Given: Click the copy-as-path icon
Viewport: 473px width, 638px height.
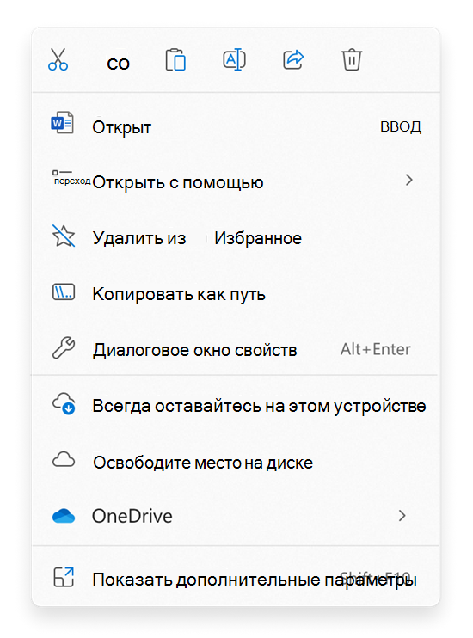Looking at the screenshot, I should [64, 291].
